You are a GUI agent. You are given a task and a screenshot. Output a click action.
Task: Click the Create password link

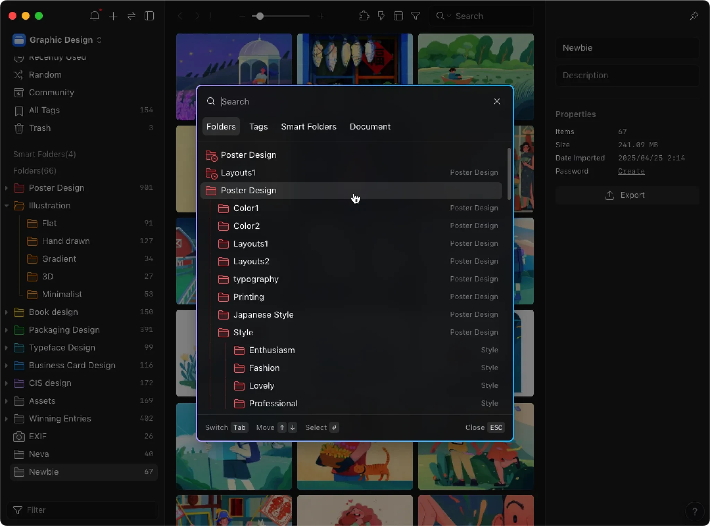(631, 171)
